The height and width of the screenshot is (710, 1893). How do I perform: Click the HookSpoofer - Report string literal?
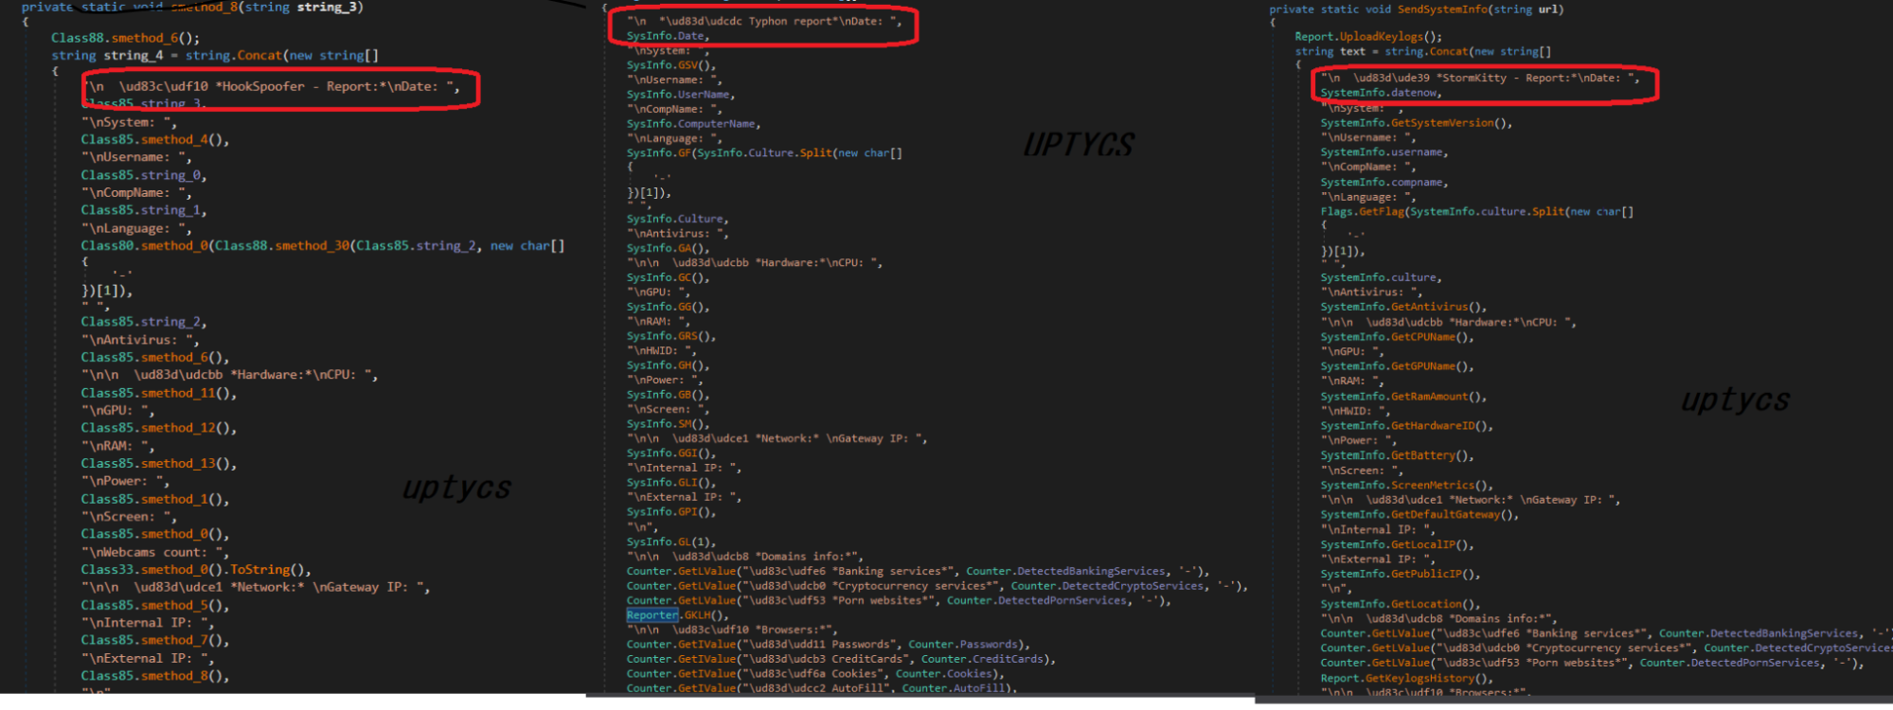tap(273, 86)
